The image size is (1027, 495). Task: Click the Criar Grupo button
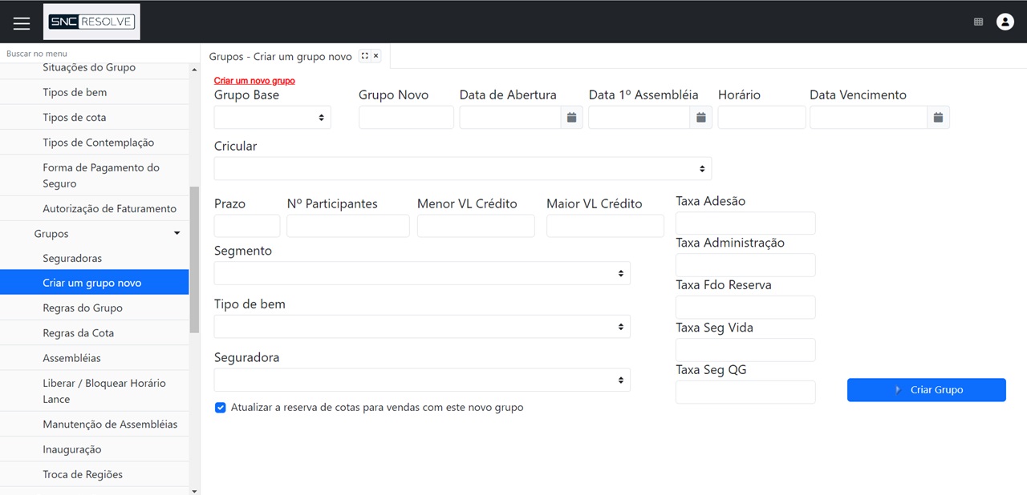coord(926,390)
